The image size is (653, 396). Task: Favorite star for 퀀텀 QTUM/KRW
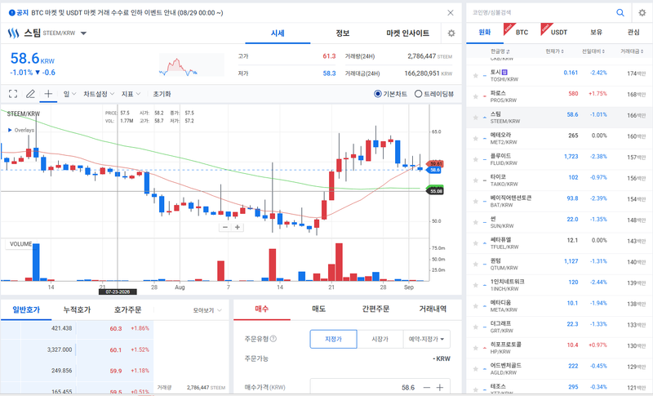tap(475, 264)
